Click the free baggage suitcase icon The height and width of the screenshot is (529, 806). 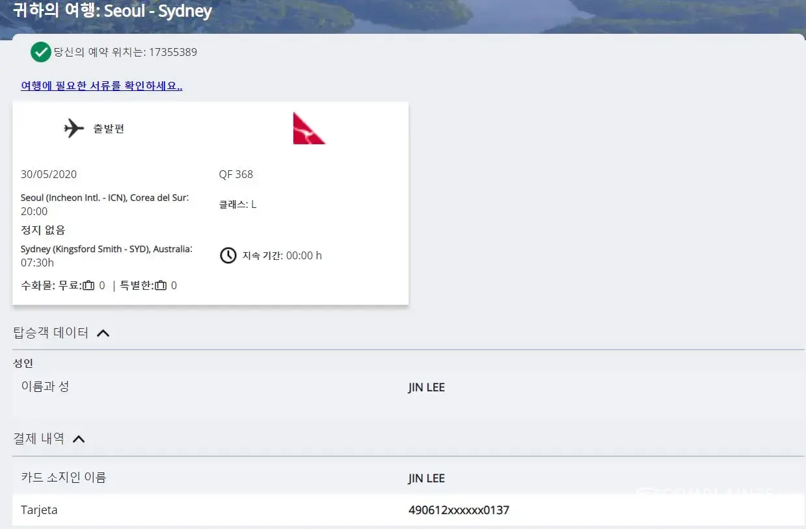(x=89, y=285)
